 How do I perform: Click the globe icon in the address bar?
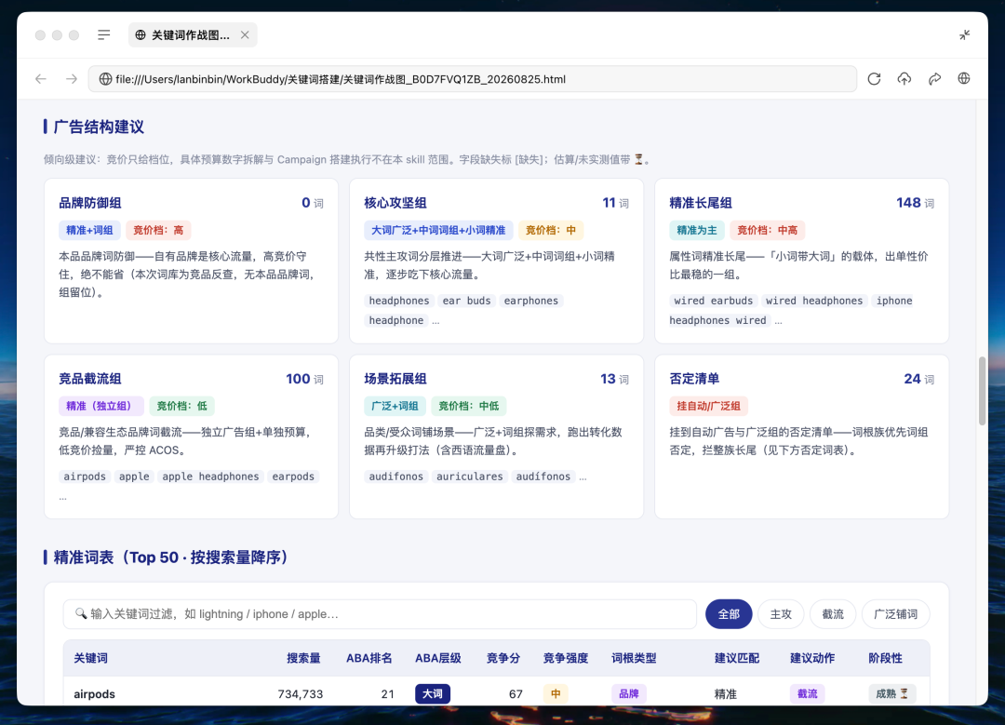point(105,79)
